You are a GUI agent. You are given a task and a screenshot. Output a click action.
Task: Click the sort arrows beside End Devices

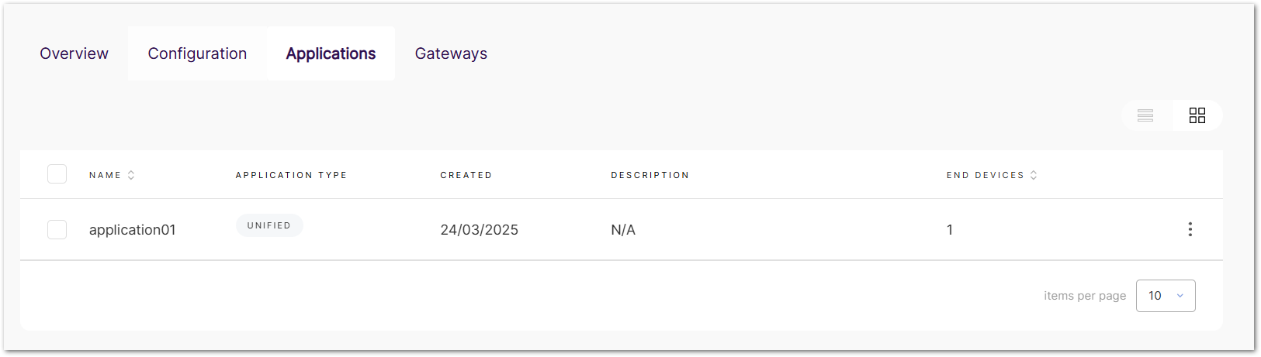coord(1034,175)
